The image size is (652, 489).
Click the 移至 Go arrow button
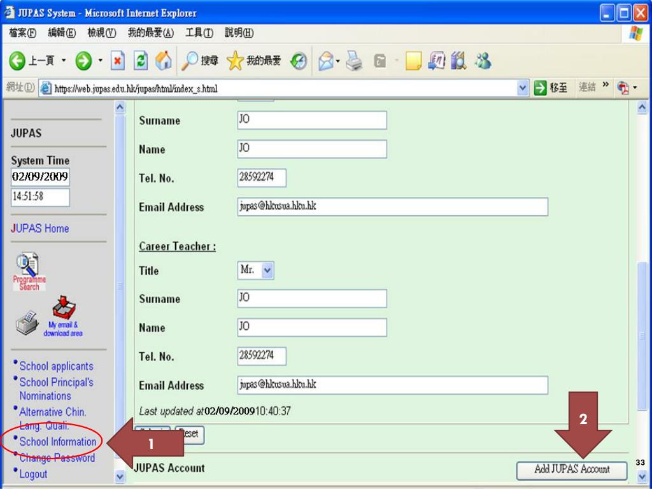pos(551,88)
